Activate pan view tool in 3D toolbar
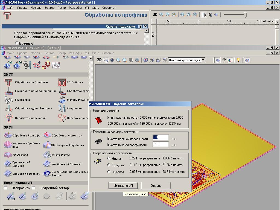 pos(112,60)
